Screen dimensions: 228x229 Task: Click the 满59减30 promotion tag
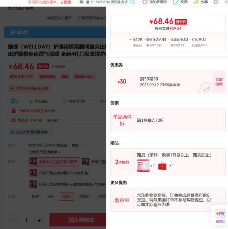tap(47, 77)
